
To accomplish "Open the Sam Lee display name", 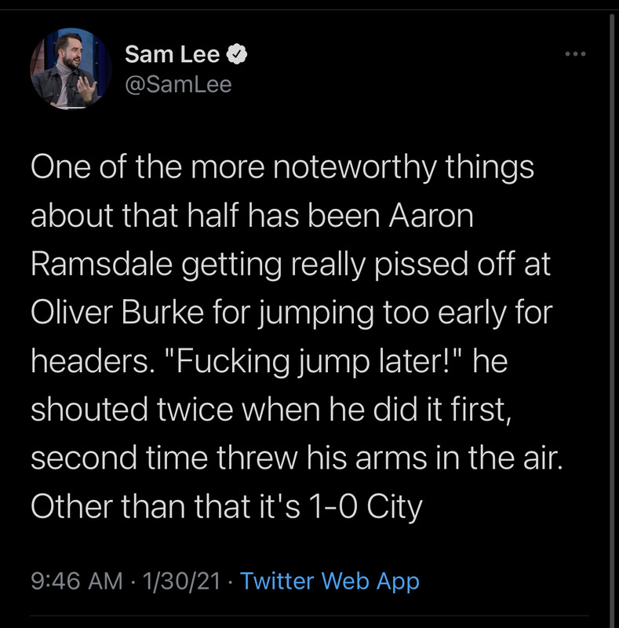I will click(x=172, y=54).
